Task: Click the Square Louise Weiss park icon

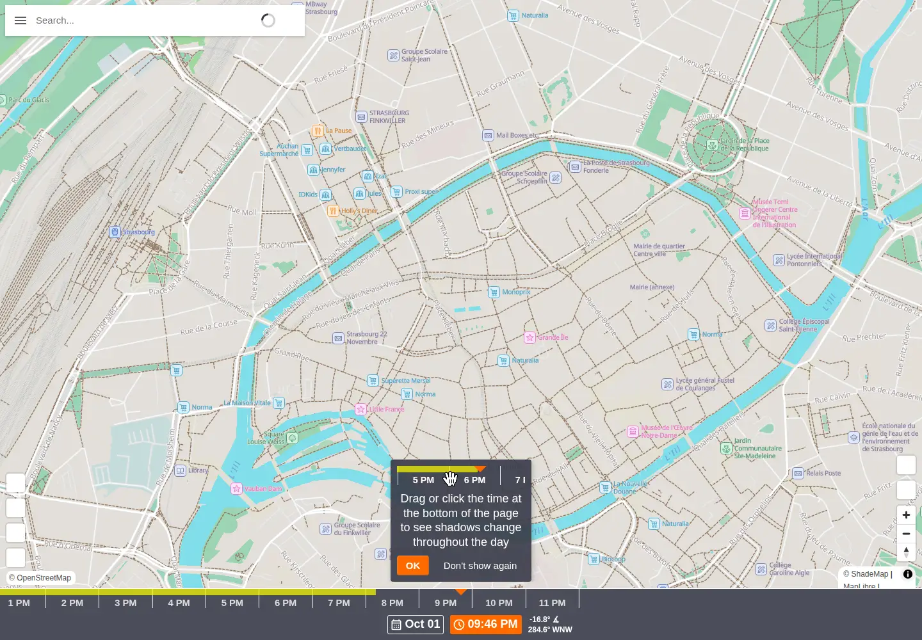Action: pyautogui.click(x=292, y=438)
